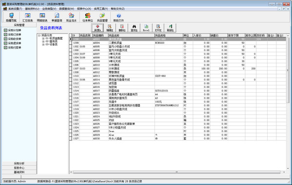Screen dimensions: 292x185
Task: Click the app icon in the menu bar
Action: [x=5, y=9]
